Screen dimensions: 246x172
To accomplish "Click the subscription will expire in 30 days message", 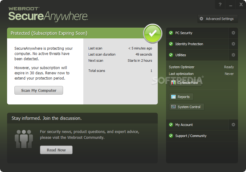I will (x=42, y=73).
